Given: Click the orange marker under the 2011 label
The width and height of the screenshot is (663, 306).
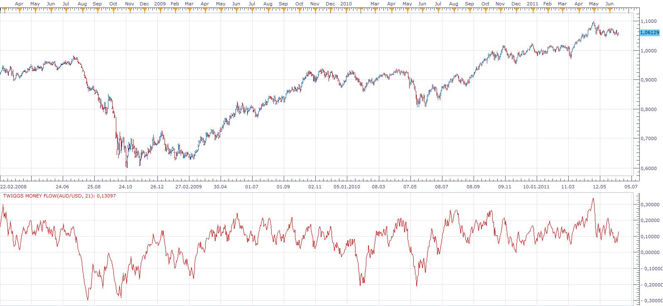Looking at the screenshot, I should (x=533, y=10).
